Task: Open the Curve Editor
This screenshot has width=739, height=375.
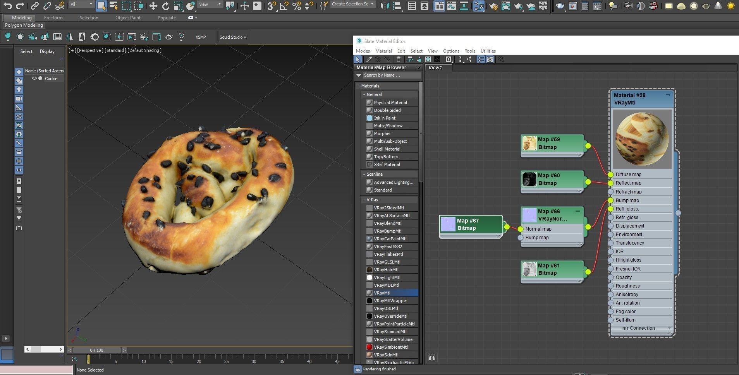Action: click(451, 5)
